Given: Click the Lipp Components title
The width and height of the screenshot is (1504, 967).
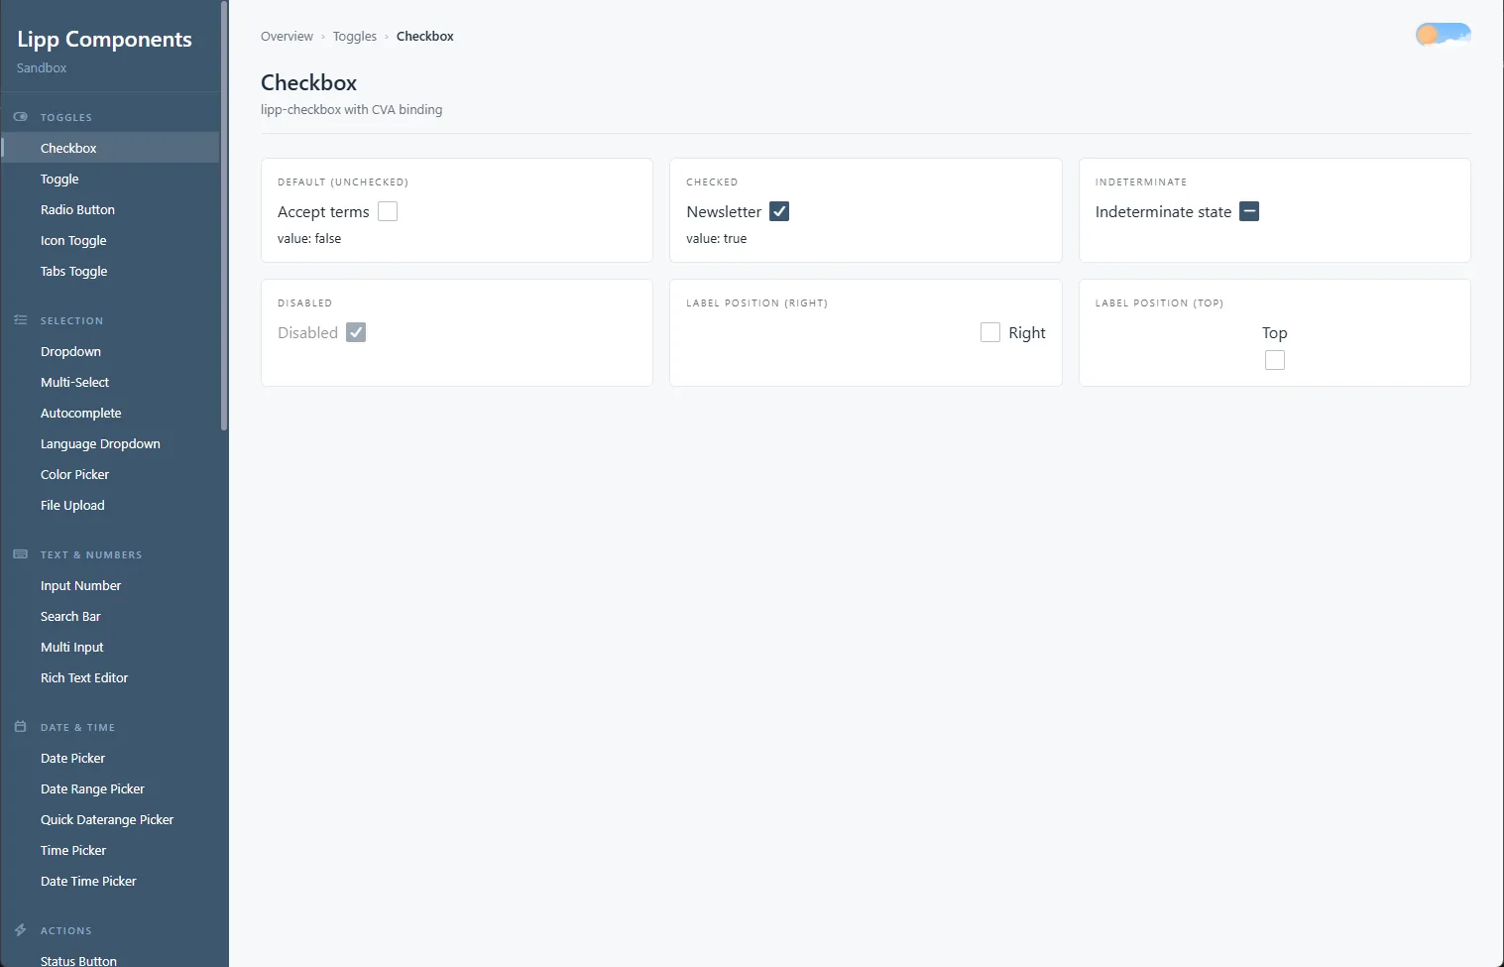Looking at the screenshot, I should click(104, 40).
